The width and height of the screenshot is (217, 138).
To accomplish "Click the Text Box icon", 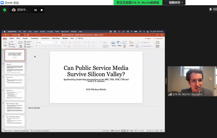I will [124, 43].
